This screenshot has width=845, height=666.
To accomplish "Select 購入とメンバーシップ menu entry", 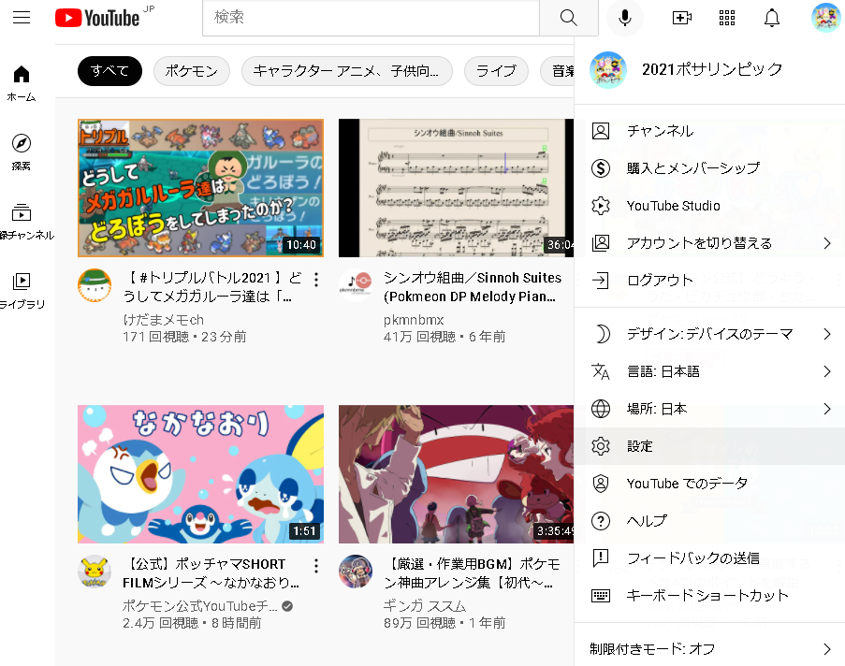I will pos(709,168).
